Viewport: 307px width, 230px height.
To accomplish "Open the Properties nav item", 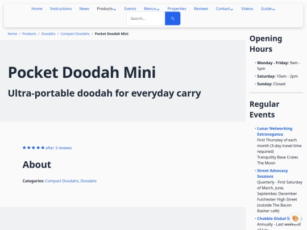I will click(x=177, y=9).
